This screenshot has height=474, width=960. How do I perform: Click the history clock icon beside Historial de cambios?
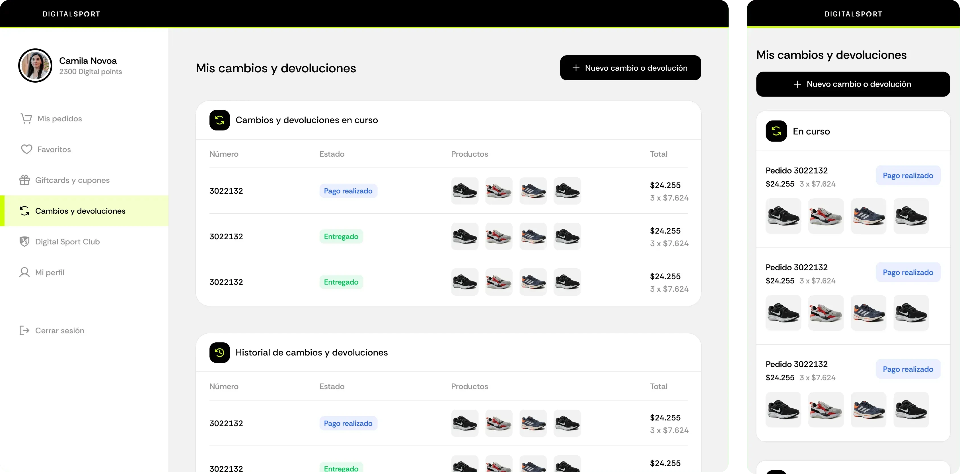(x=219, y=352)
